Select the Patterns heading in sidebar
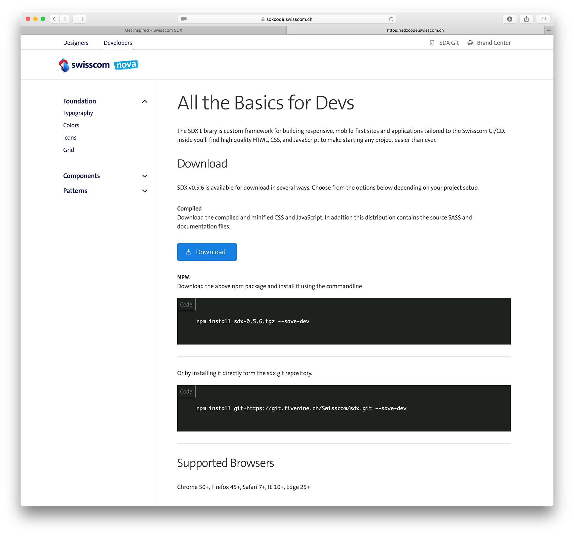Viewport: 574px width, 536px height. pos(75,191)
